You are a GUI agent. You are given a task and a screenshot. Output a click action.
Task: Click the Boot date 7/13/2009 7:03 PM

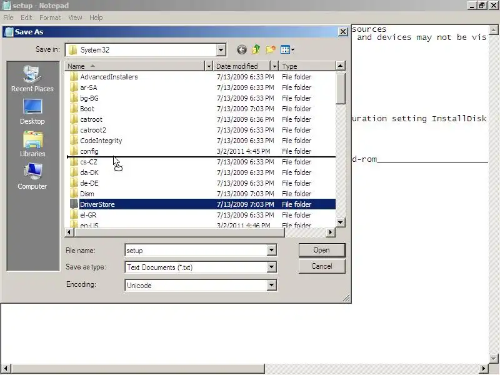coord(245,109)
